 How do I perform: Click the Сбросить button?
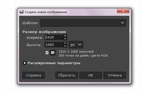tap(67, 75)
